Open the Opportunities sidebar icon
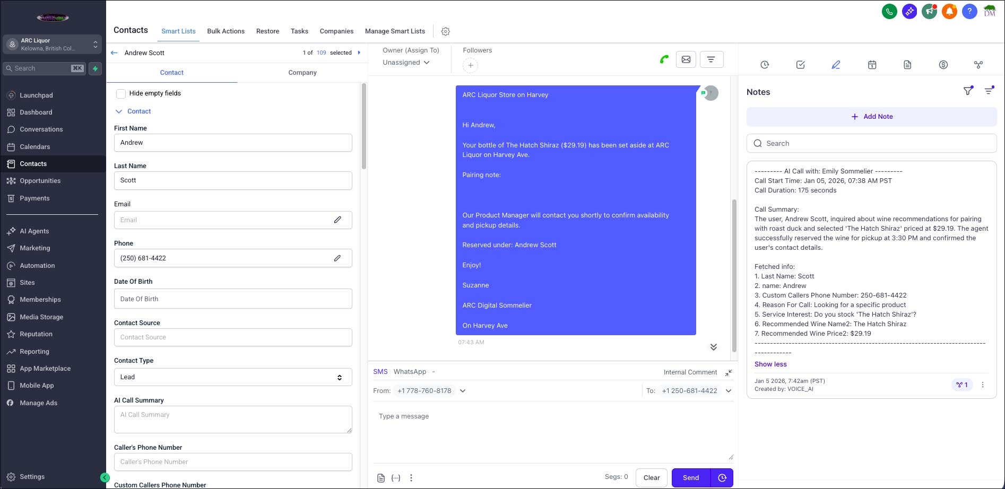This screenshot has width=1005, height=489. (40, 180)
